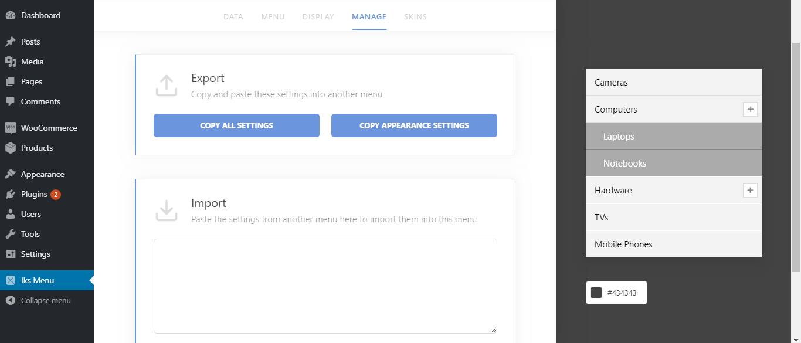Expand the Hardware category plus toggle

(x=750, y=190)
